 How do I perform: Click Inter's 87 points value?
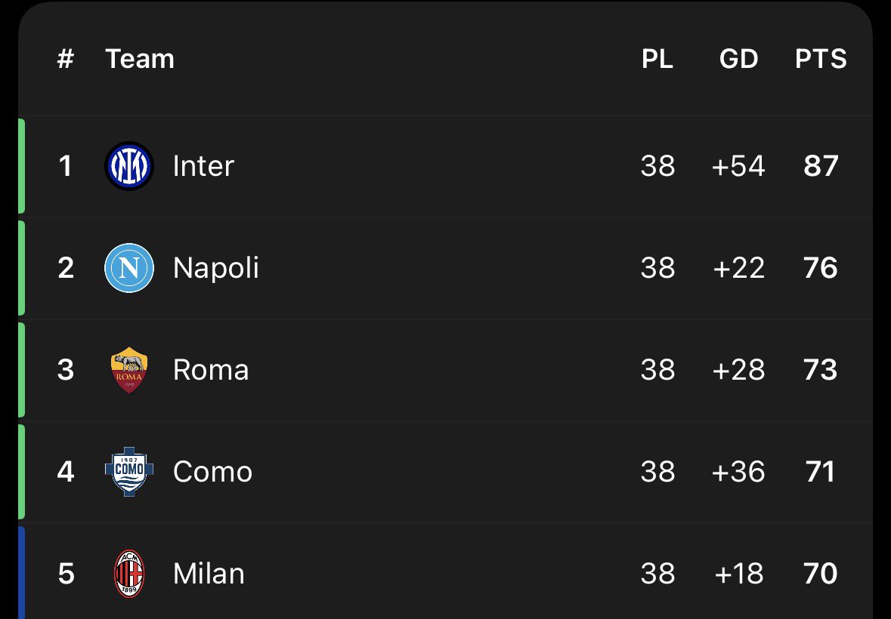pyautogui.click(x=821, y=166)
